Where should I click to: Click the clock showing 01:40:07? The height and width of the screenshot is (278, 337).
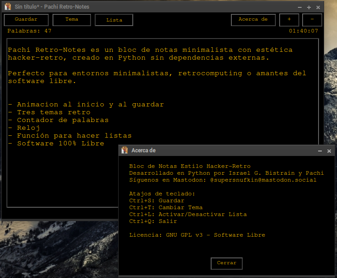coord(303,31)
